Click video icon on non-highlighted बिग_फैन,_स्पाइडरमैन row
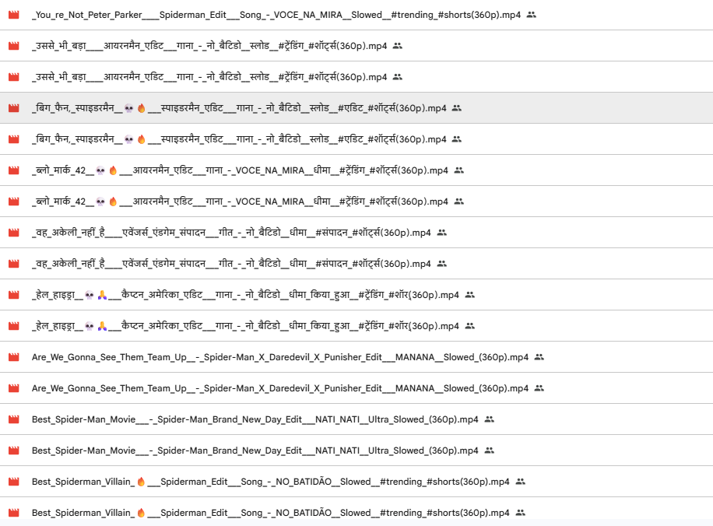 (14, 139)
